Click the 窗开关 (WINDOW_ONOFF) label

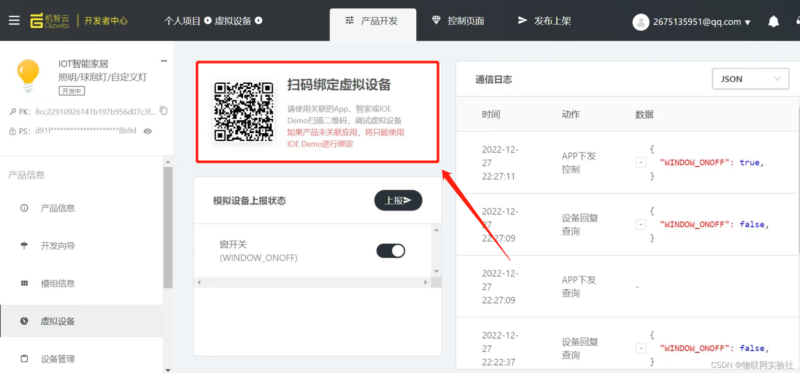click(259, 251)
